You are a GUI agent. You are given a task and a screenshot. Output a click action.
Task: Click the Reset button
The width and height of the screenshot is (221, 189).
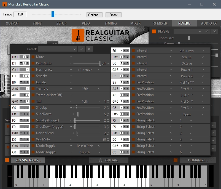click(114, 15)
